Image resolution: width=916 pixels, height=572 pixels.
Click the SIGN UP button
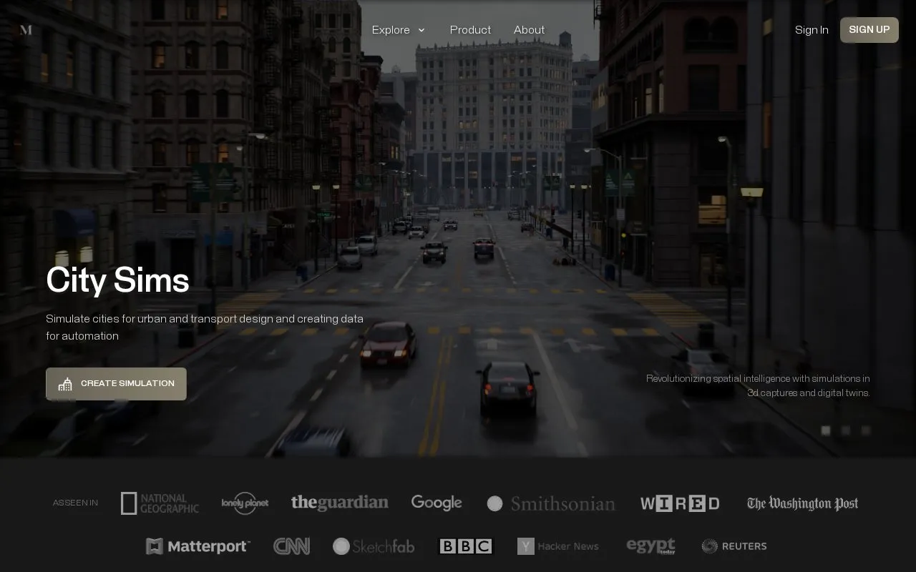[869, 30]
